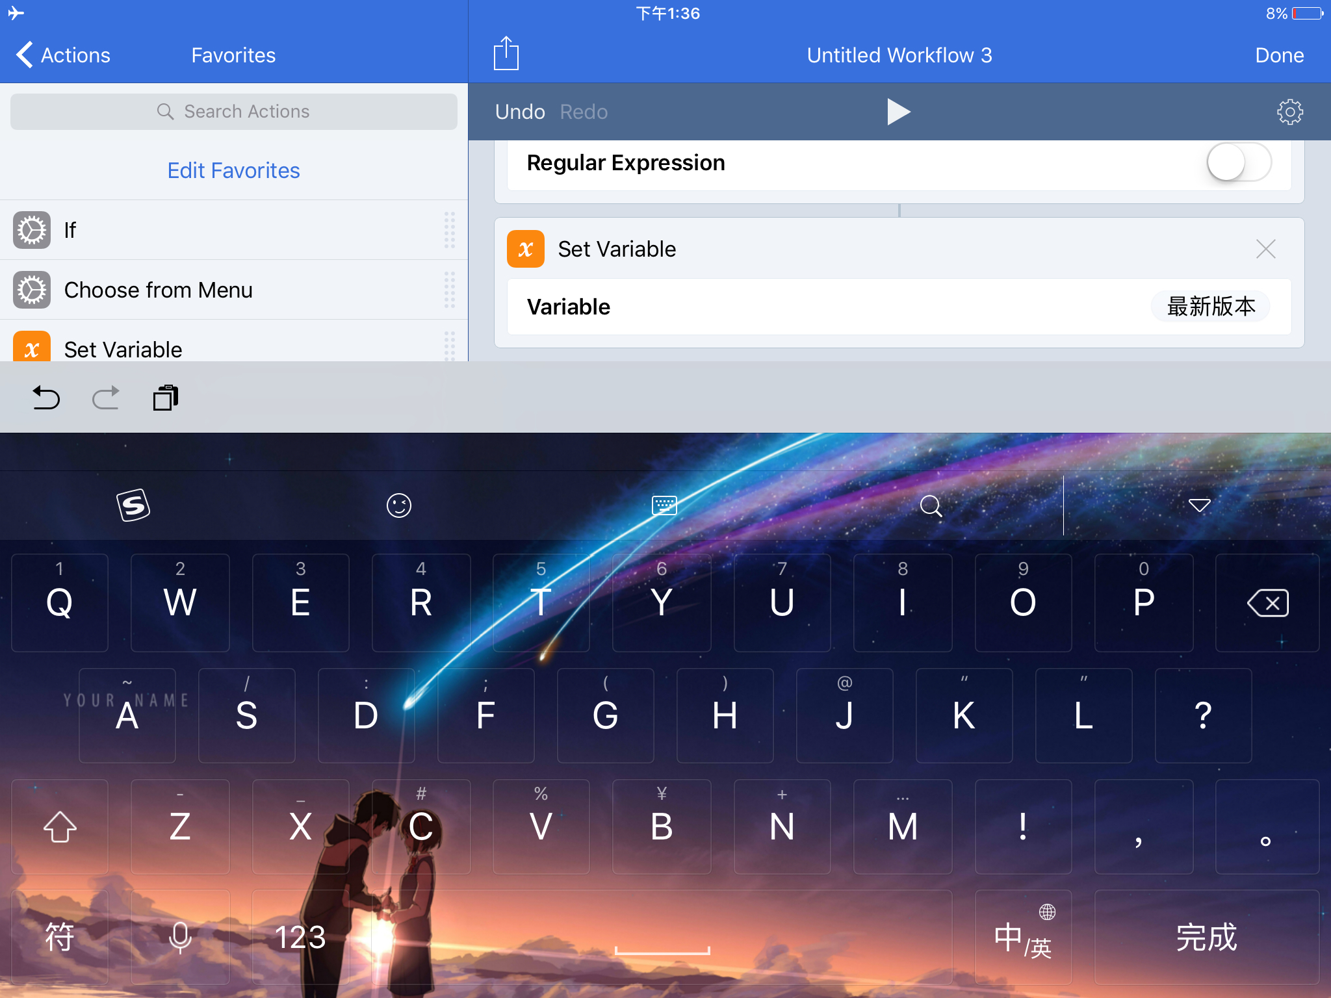Run the workflow with the play button
1331x998 pixels.
click(x=898, y=112)
